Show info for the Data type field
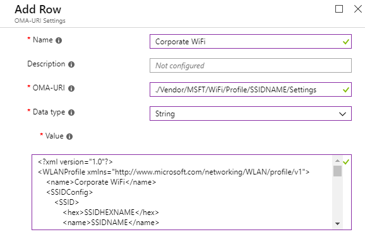This screenshot has width=365, height=239. [x=71, y=113]
